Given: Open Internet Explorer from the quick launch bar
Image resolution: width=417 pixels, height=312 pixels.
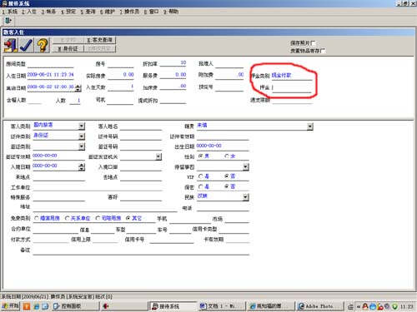Looking at the screenshot, I should coord(37,306).
